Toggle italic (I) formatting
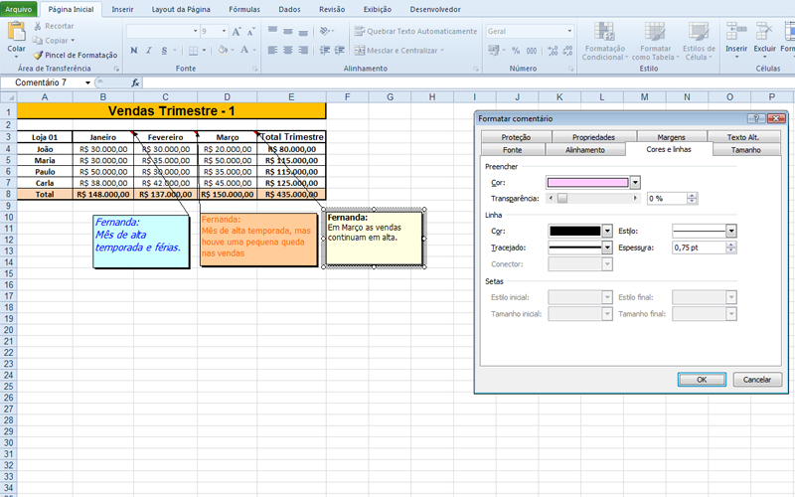795x497 pixels. pos(149,51)
